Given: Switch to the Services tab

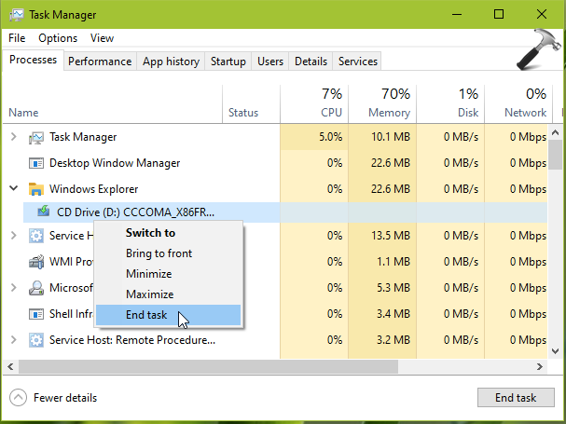Looking at the screenshot, I should coord(358,62).
